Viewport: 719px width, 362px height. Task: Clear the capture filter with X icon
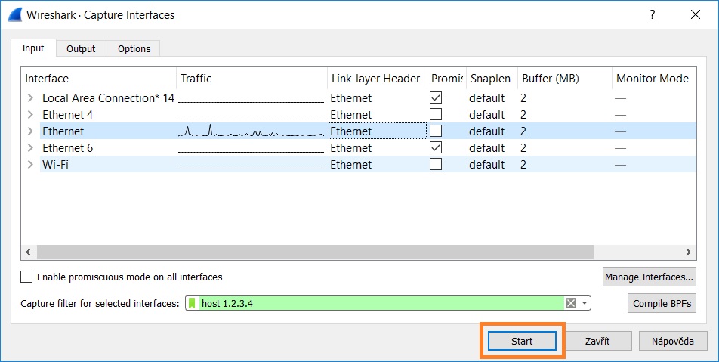[571, 303]
